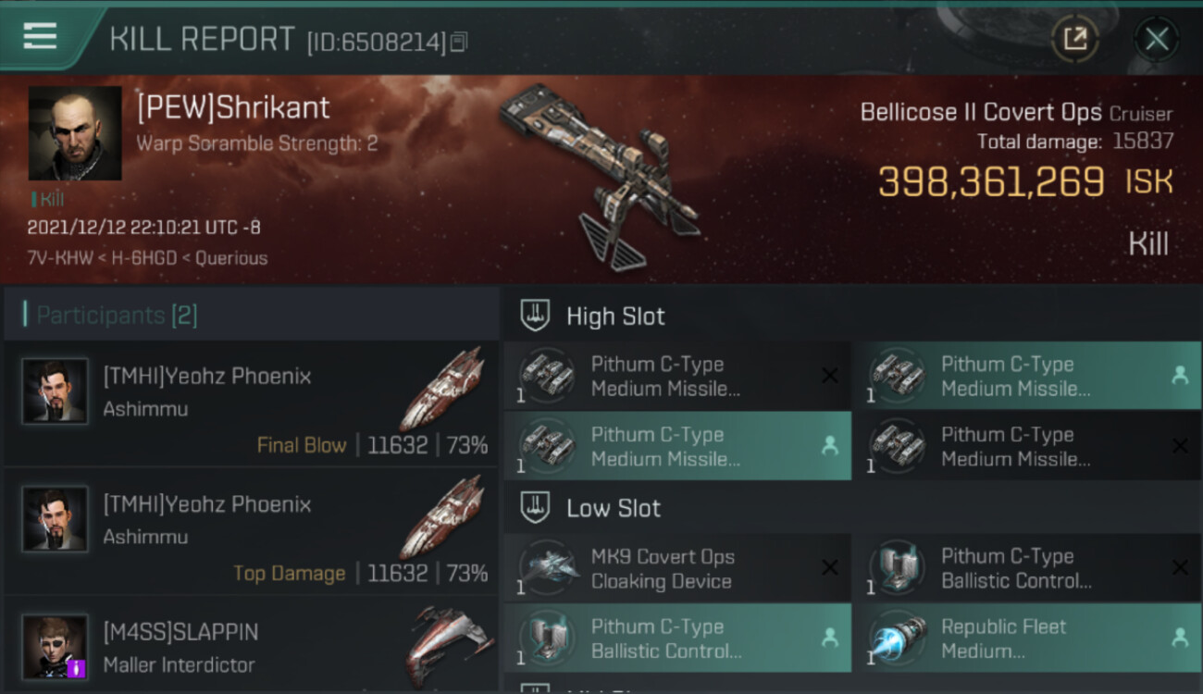1203x694 pixels.
Task: Select the Bellicose II ship image
Action: tap(600, 174)
